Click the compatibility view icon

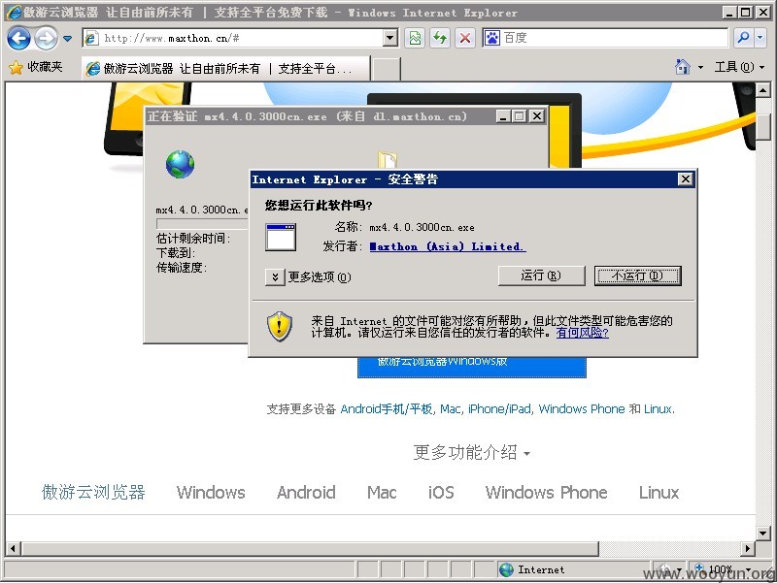[415, 38]
